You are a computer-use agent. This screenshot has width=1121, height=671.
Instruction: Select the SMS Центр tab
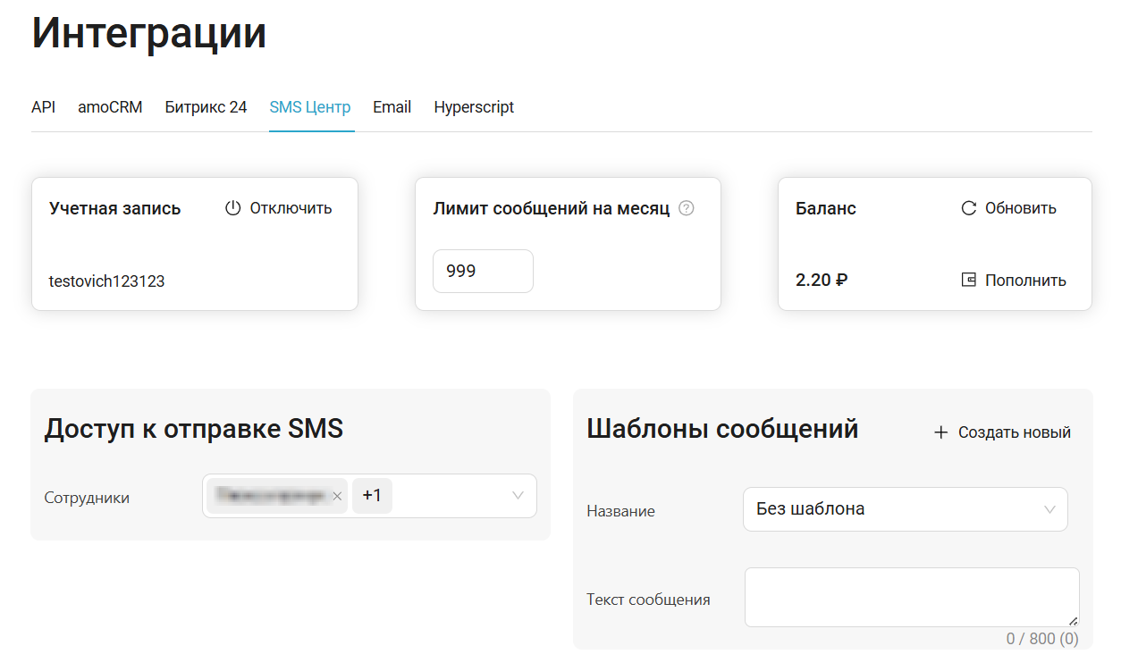(x=310, y=107)
